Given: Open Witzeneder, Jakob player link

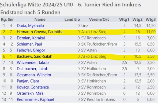Looking at the screenshot, I should point(33,62).
